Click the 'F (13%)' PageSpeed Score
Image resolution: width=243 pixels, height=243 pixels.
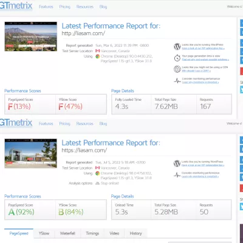coord(19,106)
